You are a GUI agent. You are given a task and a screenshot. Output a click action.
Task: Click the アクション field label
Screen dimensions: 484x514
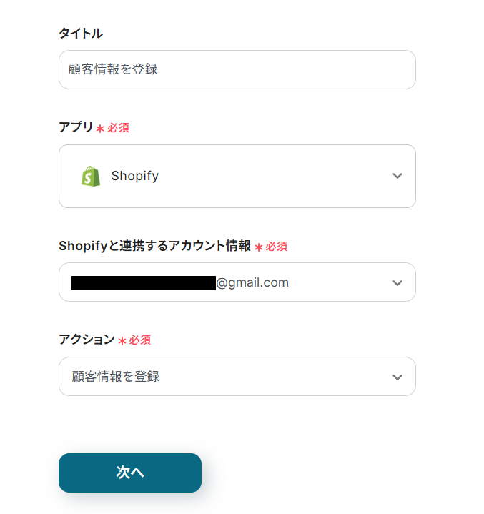point(87,340)
